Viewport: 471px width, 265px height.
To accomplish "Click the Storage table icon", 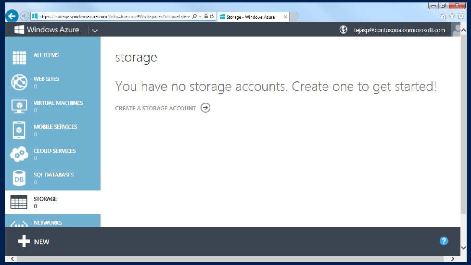I will pos(19,202).
